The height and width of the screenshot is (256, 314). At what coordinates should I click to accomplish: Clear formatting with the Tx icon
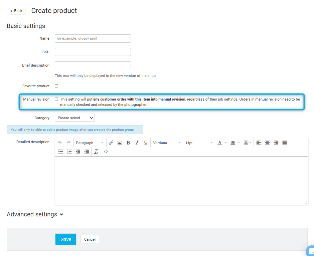point(96,152)
